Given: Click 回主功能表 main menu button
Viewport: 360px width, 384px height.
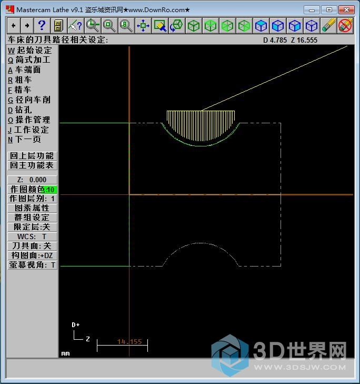Looking at the screenshot, I should [32, 165].
